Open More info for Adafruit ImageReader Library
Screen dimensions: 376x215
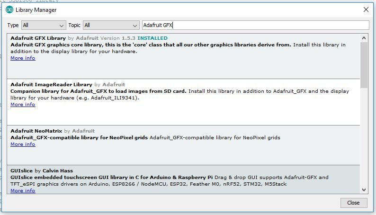click(23, 105)
